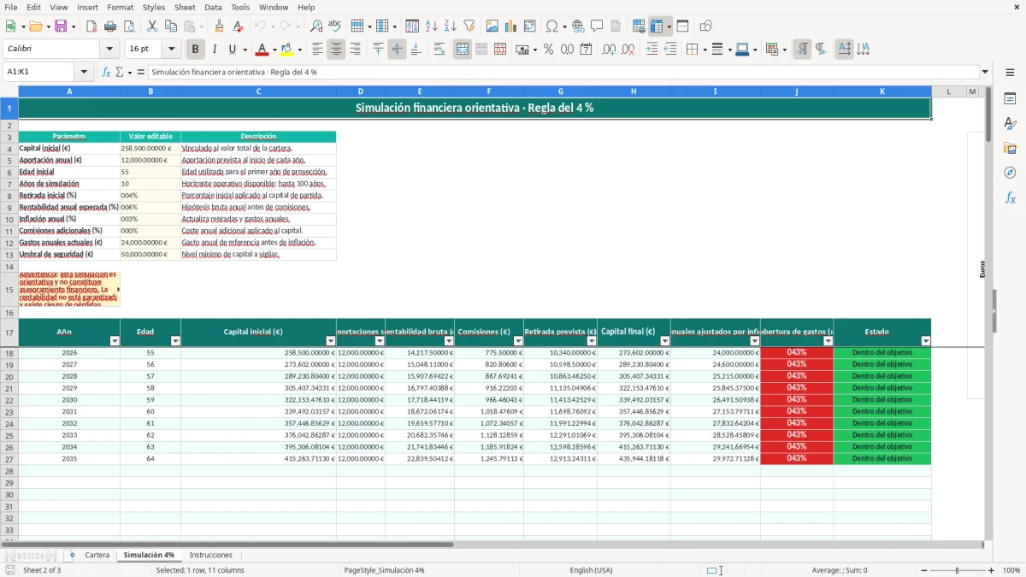The image size is (1026, 577).
Task: Open filter dropdown for Estado column
Action: (925, 341)
